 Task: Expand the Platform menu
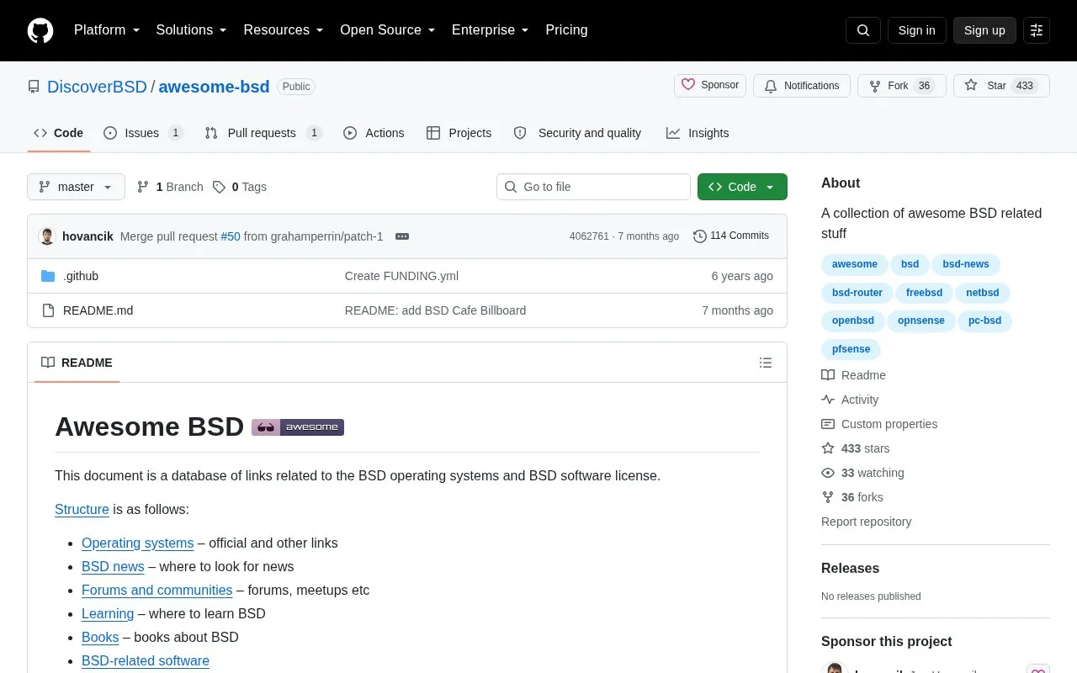107,30
